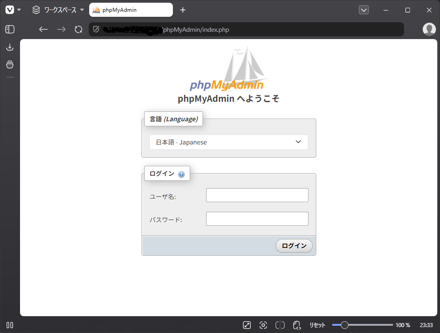440x333 pixels.
Task: Toggle the side panel button
Action: pyautogui.click(x=10, y=30)
